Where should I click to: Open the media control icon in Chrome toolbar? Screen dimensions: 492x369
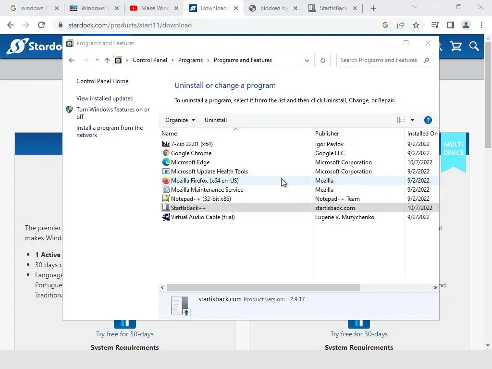tap(435, 25)
